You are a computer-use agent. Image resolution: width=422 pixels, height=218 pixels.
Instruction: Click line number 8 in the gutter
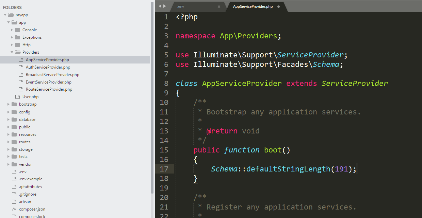[166, 83]
